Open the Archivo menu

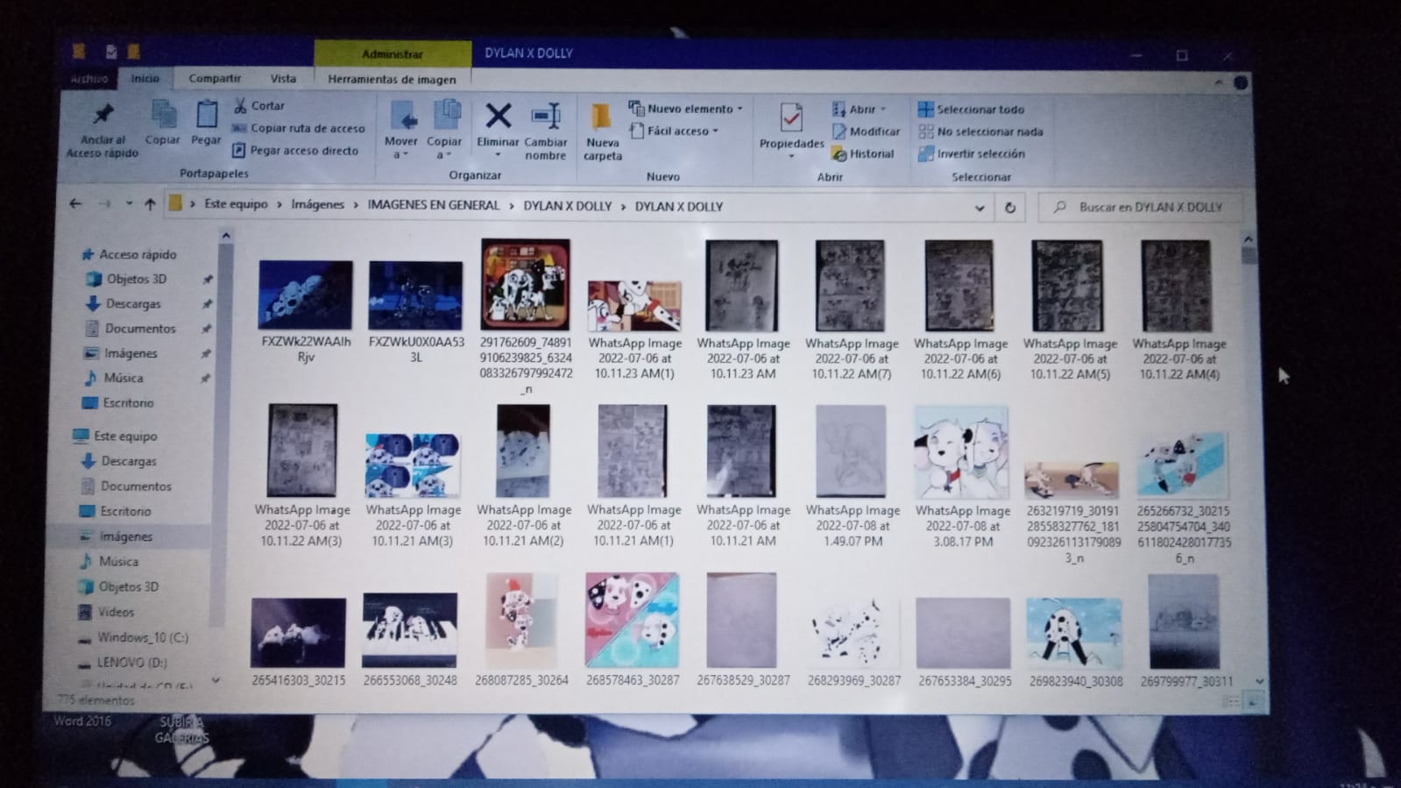point(89,79)
